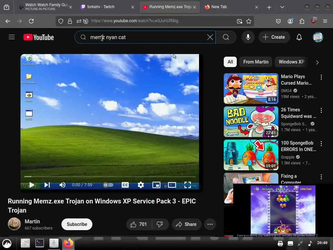The width and height of the screenshot is (333, 250).
Task: Select the All filter chip
Action: point(230,62)
